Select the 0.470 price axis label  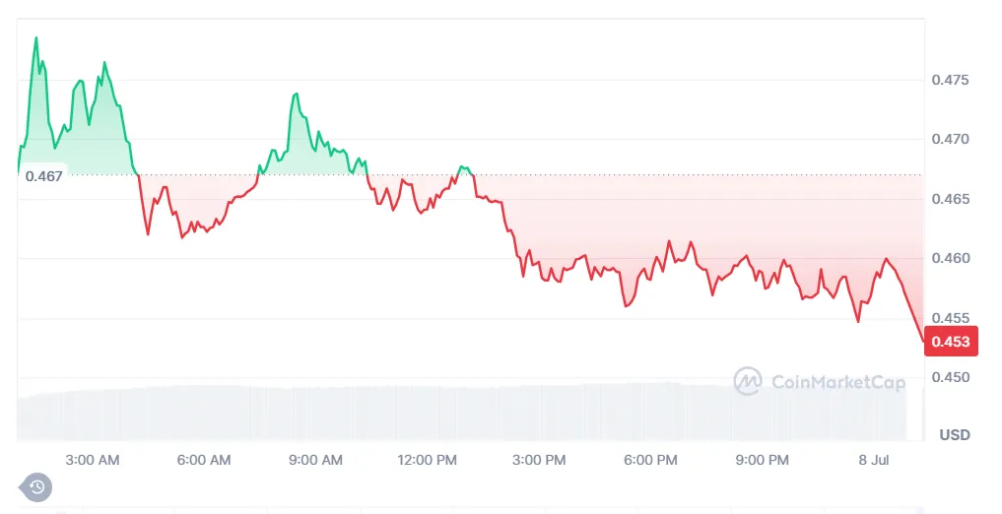tap(950, 139)
